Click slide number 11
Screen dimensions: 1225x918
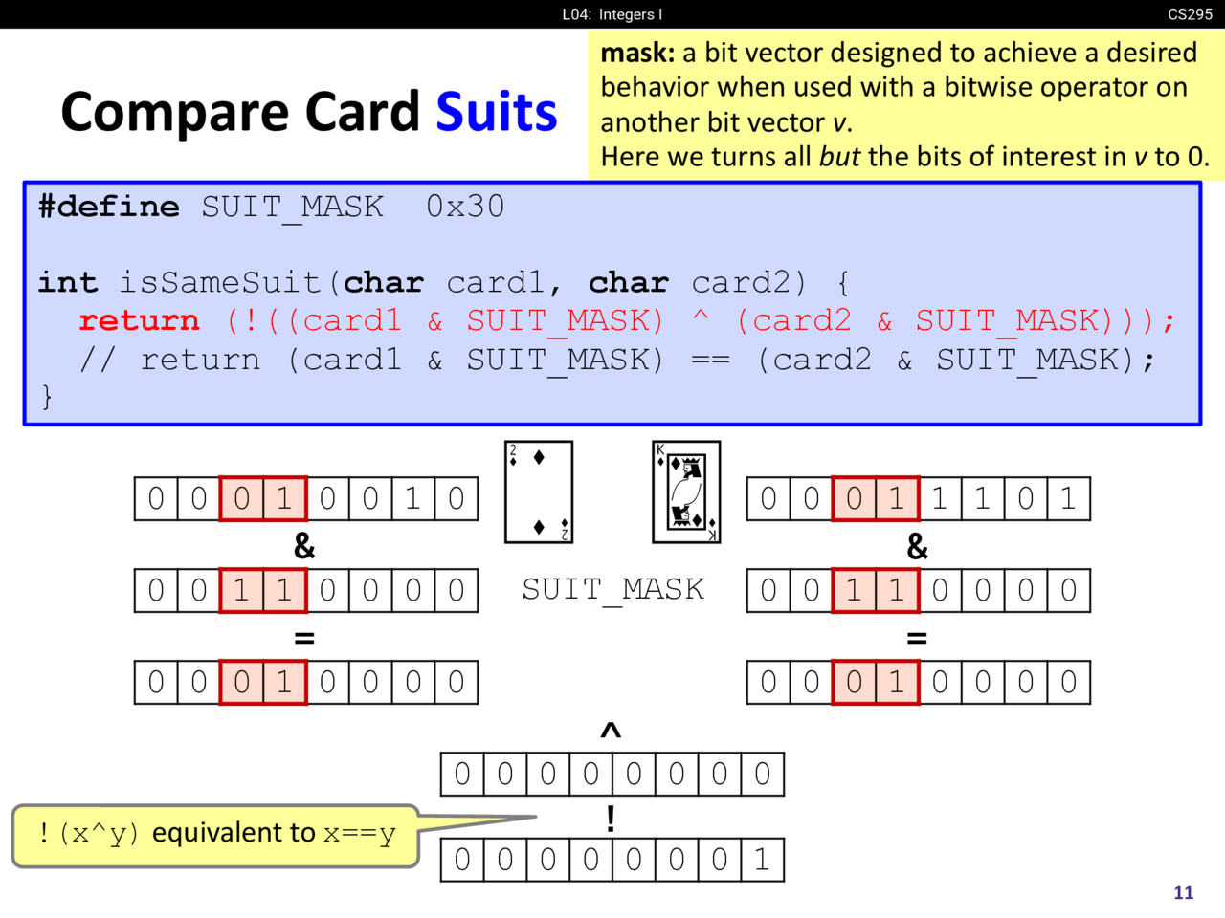(x=1184, y=892)
